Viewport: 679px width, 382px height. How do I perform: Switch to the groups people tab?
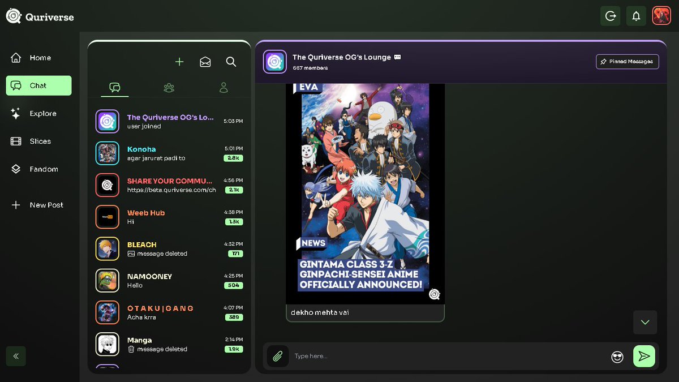click(169, 88)
